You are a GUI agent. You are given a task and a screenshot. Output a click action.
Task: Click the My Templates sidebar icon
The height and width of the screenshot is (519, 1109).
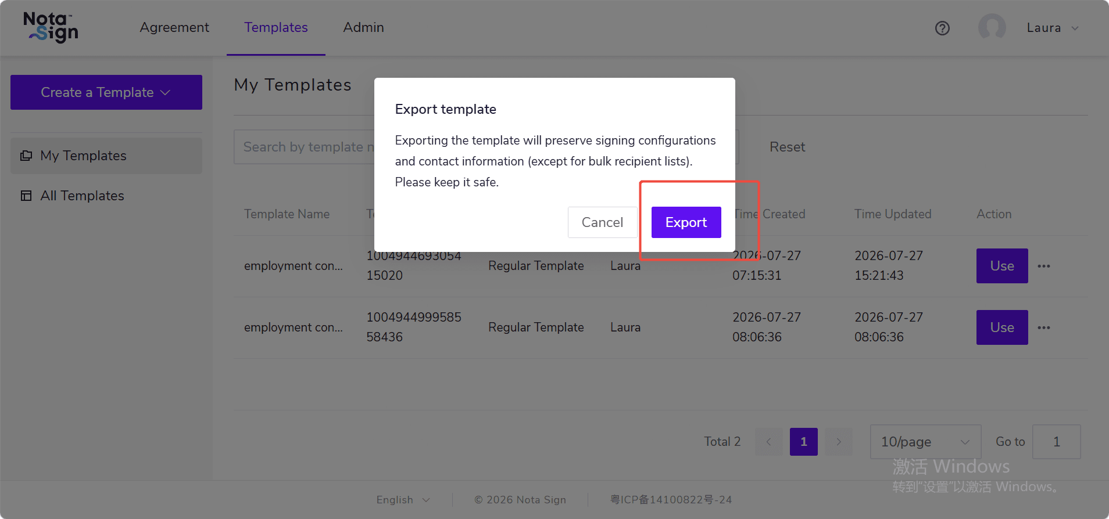click(x=26, y=156)
